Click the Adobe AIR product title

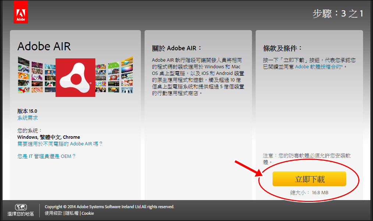[44, 46]
